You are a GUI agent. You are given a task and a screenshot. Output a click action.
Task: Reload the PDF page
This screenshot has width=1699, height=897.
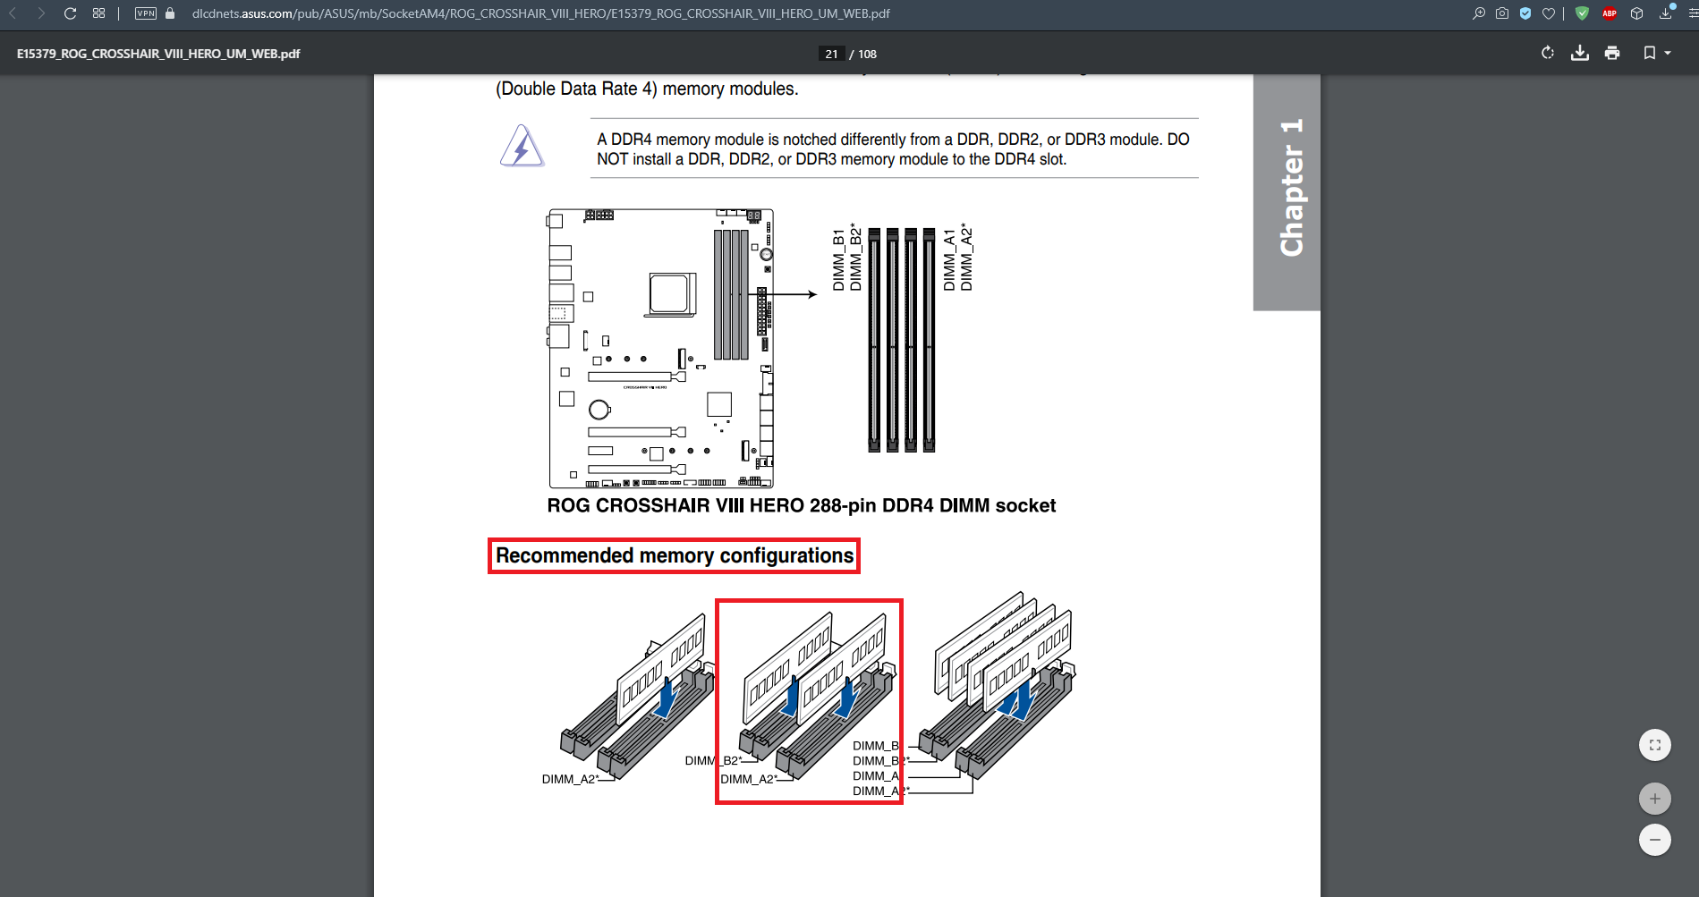70,13
